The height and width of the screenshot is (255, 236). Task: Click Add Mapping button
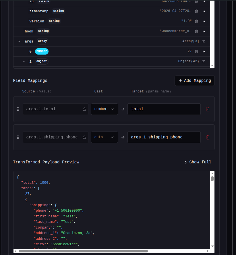pyautogui.click(x=195, y=81)
